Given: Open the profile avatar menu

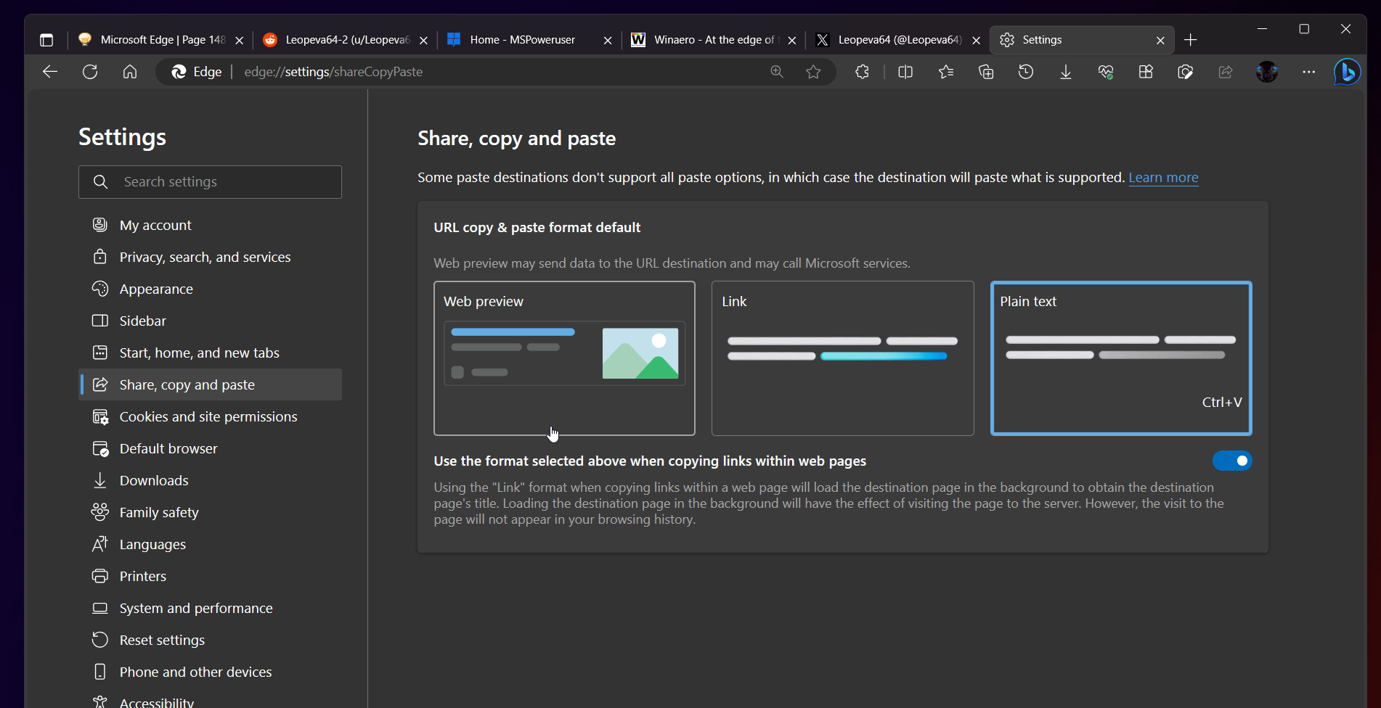Looking at the screenshot, I should (x=1267, y=72).
